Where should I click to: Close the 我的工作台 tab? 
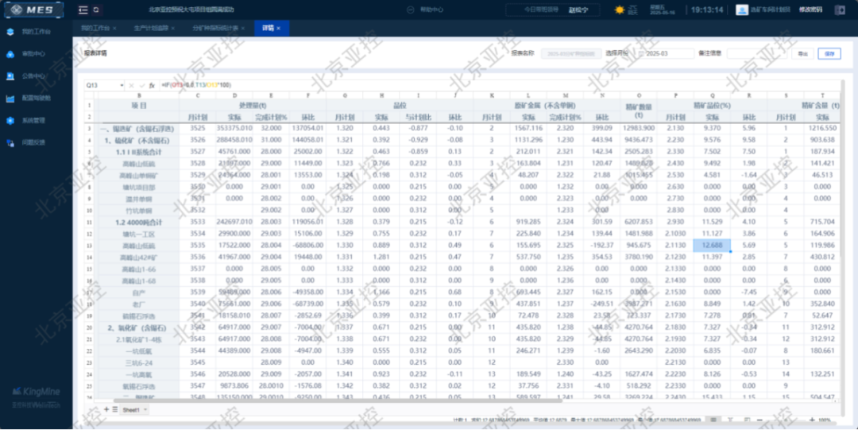(114, 28)
